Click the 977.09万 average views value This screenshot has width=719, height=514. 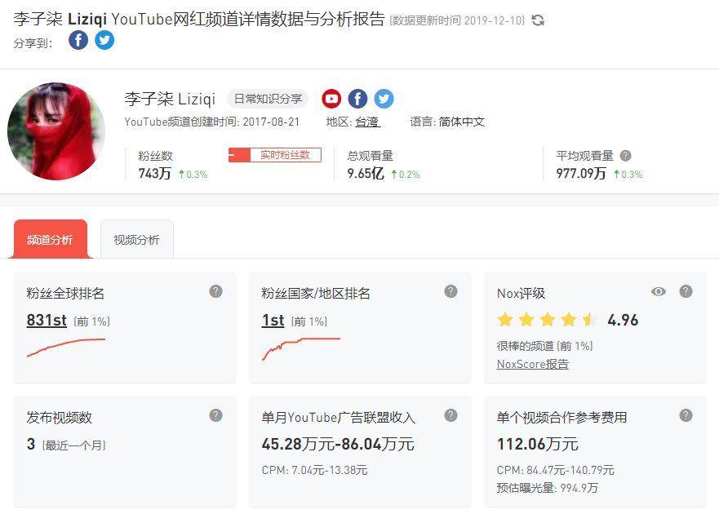click(581, 173)
